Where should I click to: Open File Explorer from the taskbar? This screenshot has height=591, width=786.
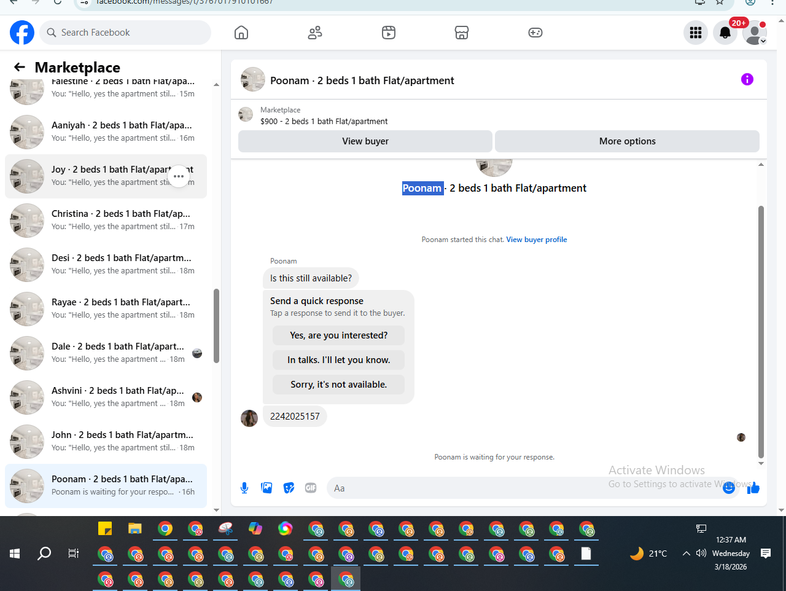pos(135,528)
